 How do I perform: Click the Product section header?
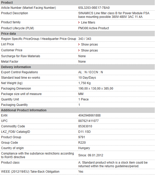(77, 2)
